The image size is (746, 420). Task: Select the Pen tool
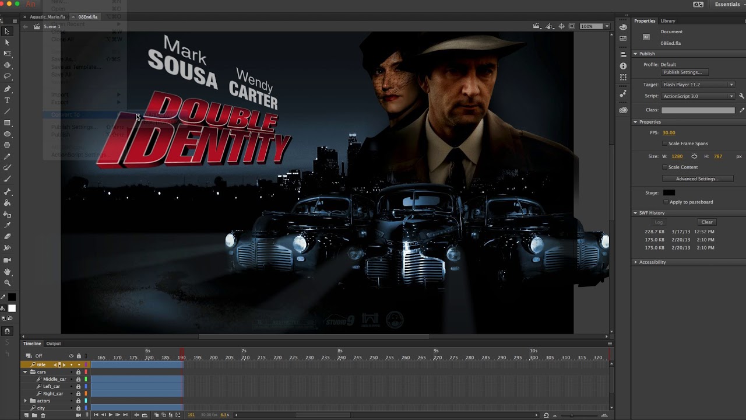[x=7, y=89]
